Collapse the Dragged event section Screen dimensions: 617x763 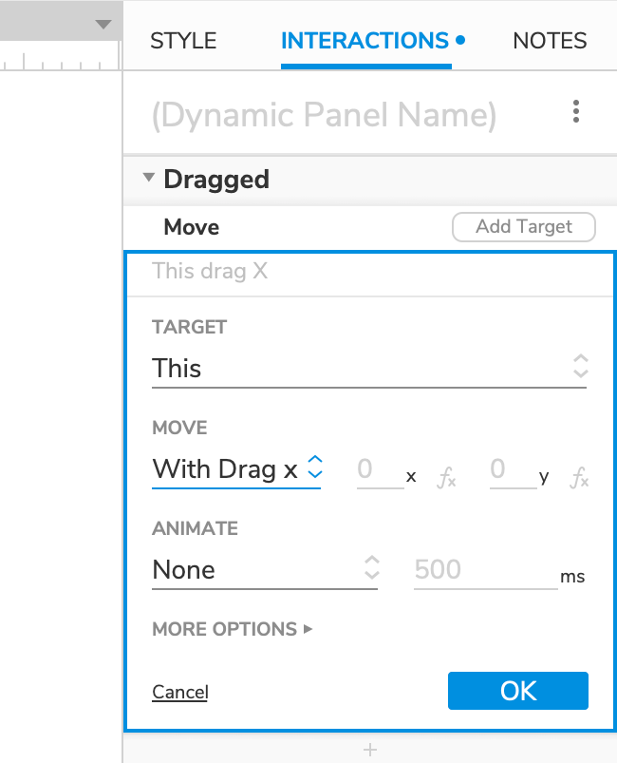pyautogui.click(x=149, y=179)
